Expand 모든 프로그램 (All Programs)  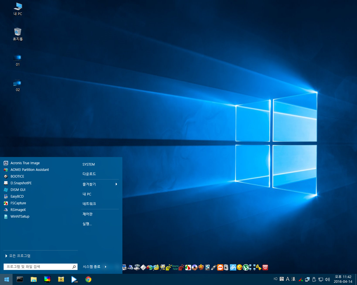coord(18,256)
